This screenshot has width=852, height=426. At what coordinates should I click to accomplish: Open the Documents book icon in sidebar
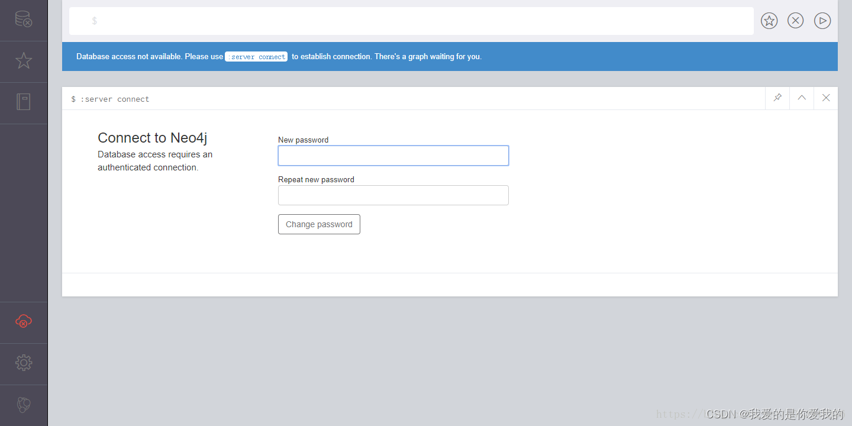pos(24,102)
